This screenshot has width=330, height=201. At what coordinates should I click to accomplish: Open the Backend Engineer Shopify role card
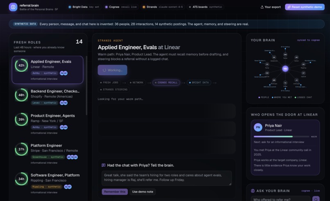(x=47, y=97)
